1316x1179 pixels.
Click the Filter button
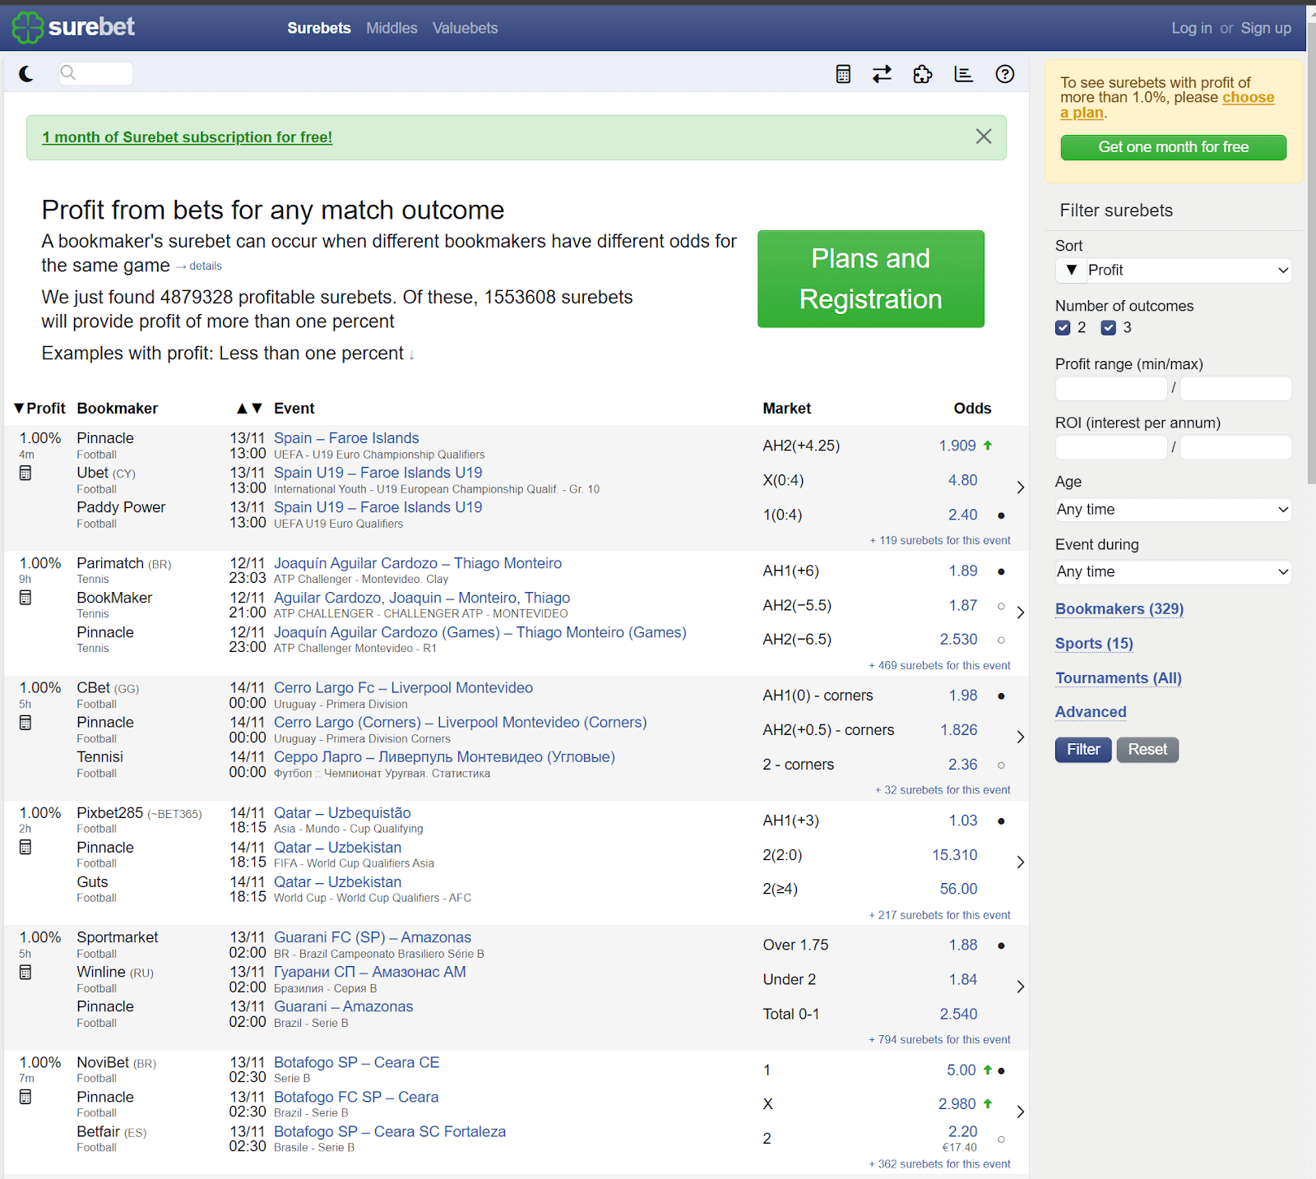[x=1082, y=749]
